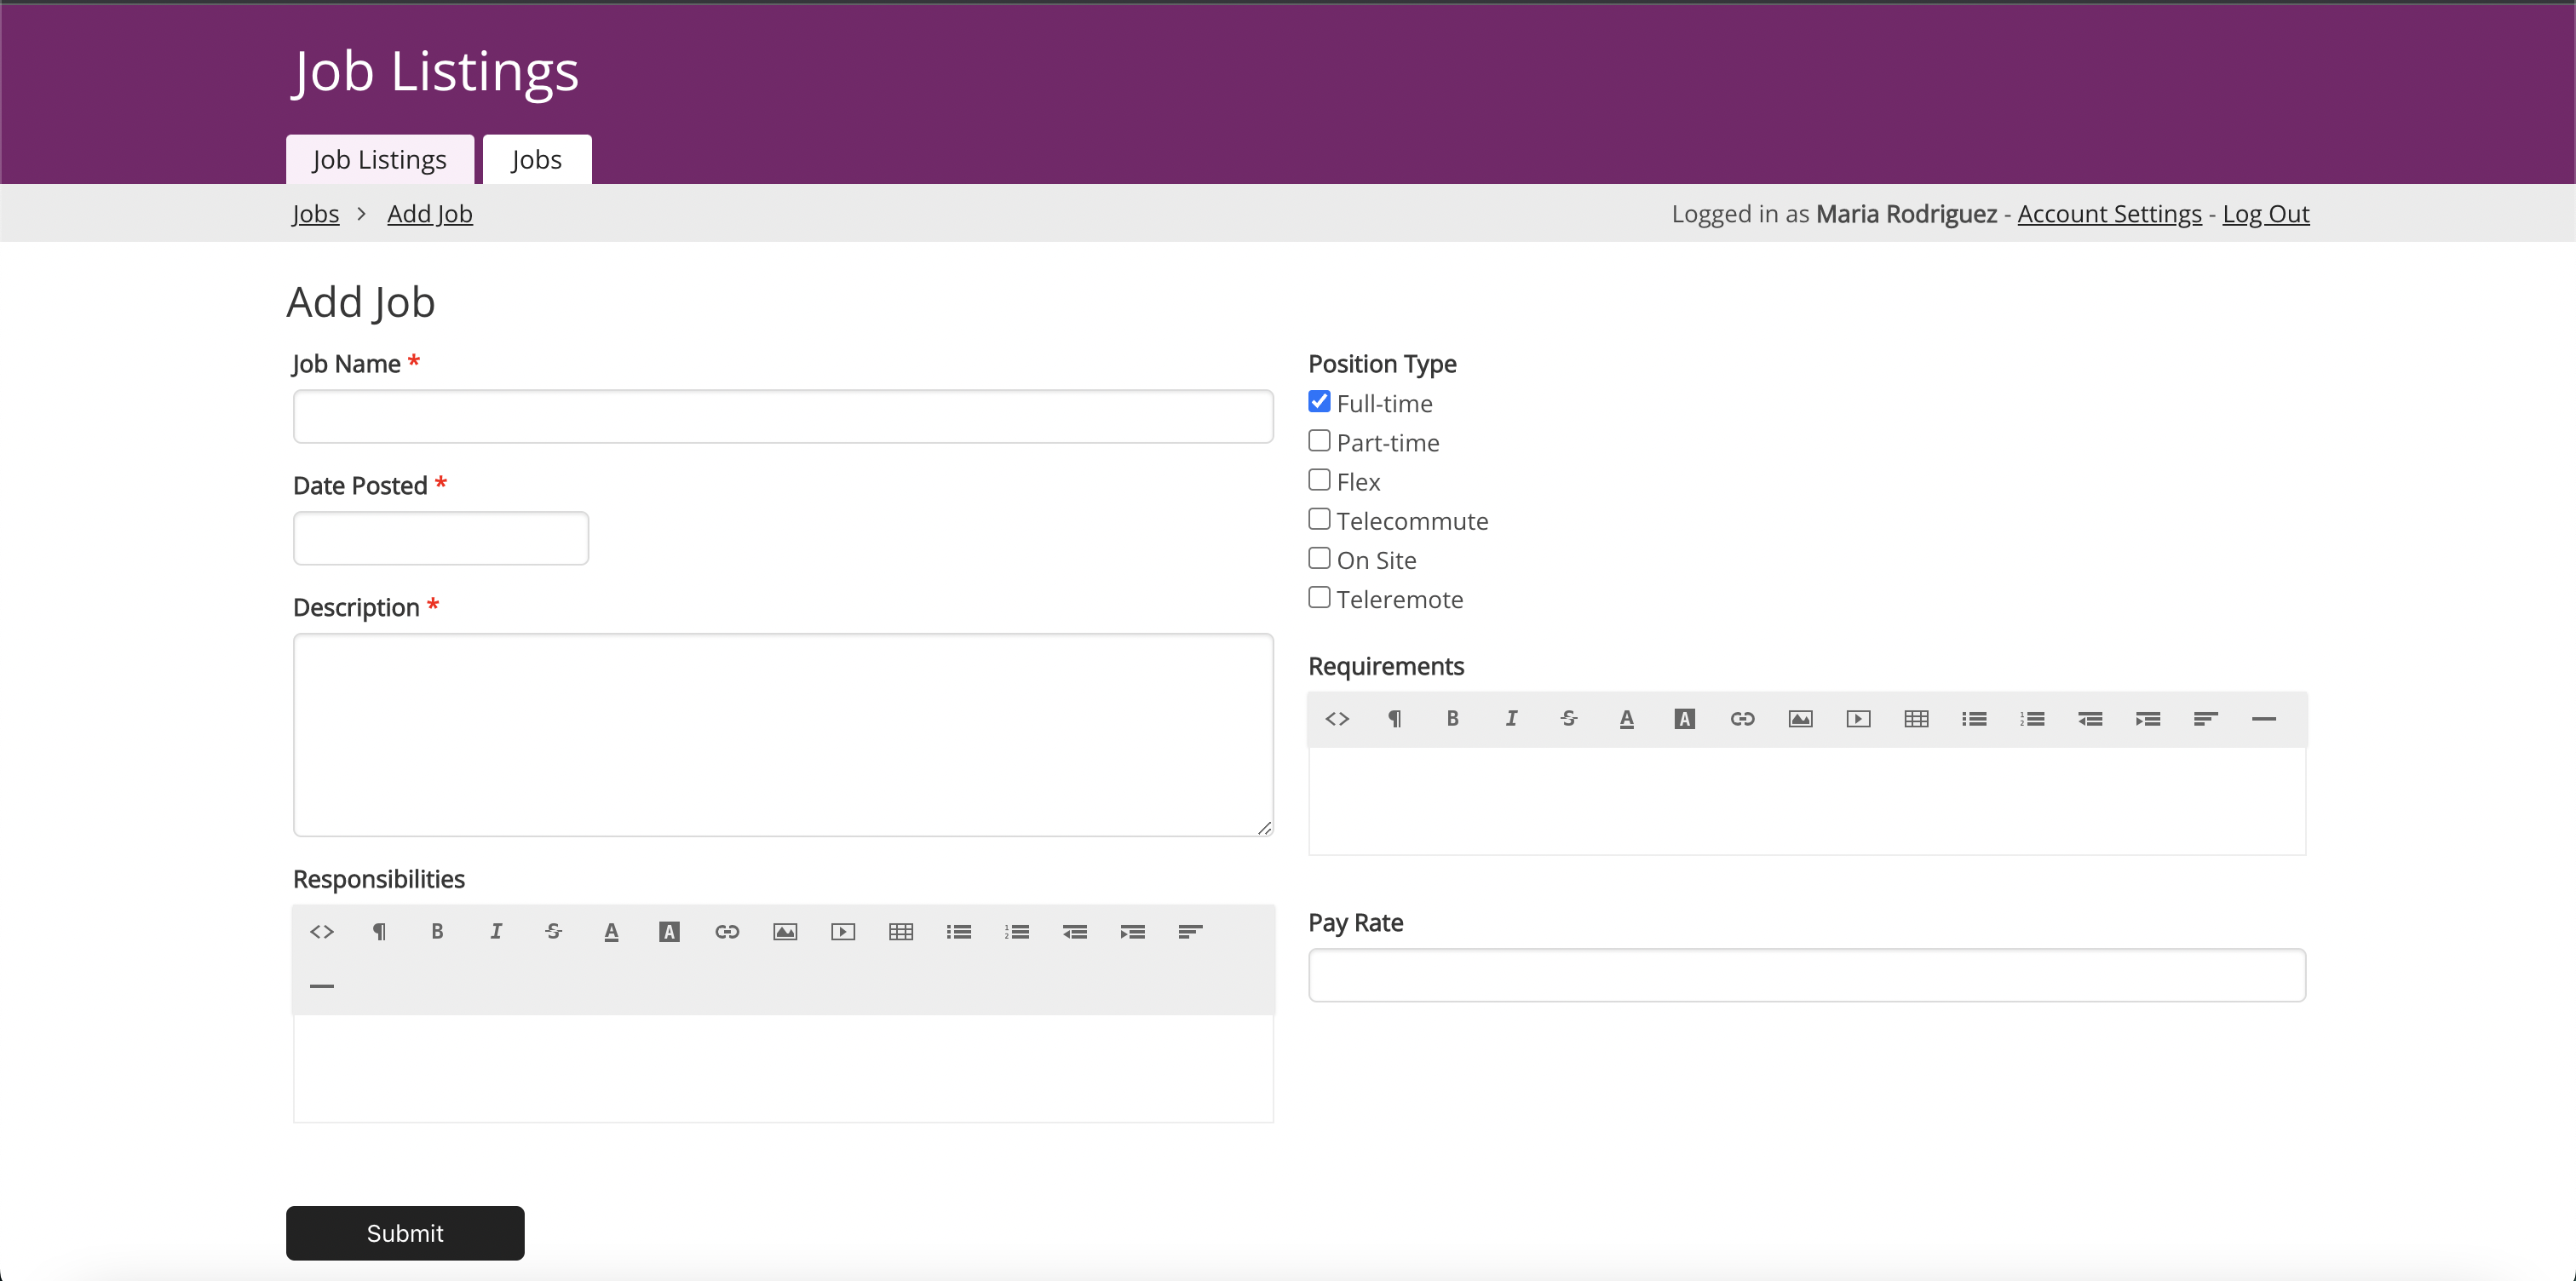Switch to the Jobs tab
2576x1281 pixels.
coord(536,160)
